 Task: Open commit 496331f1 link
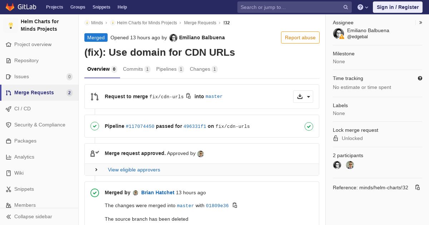(x=195, y=126)
